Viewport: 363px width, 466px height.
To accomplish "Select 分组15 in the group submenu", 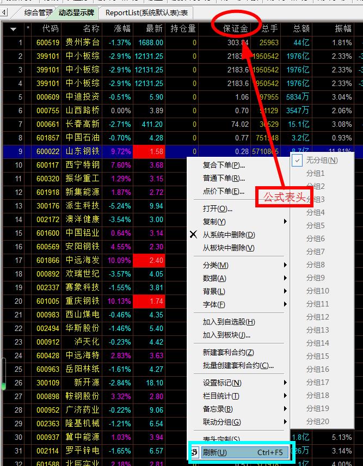I will coord(317,356).
